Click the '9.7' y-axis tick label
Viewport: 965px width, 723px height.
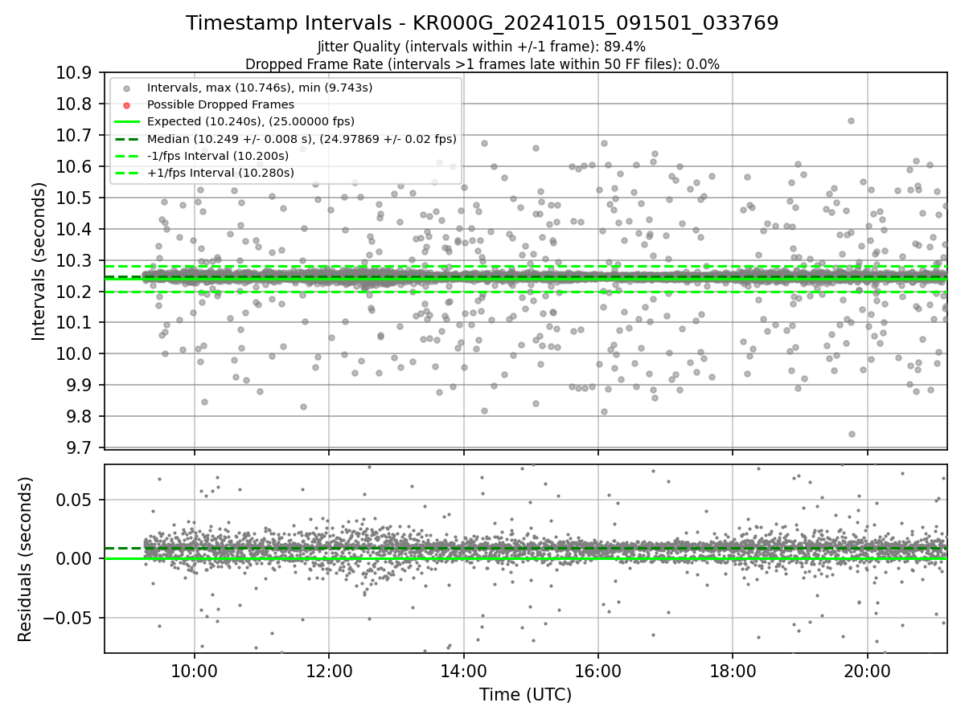(x=78, y=447)
